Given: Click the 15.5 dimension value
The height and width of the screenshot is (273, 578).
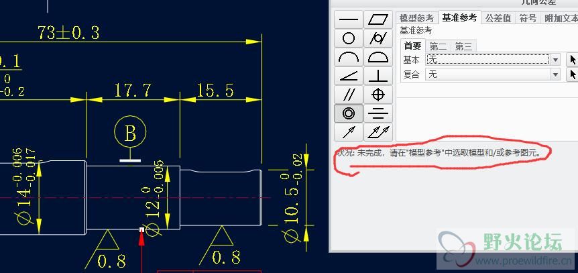Looking at the screenshot, I should (x=215, y=90).
